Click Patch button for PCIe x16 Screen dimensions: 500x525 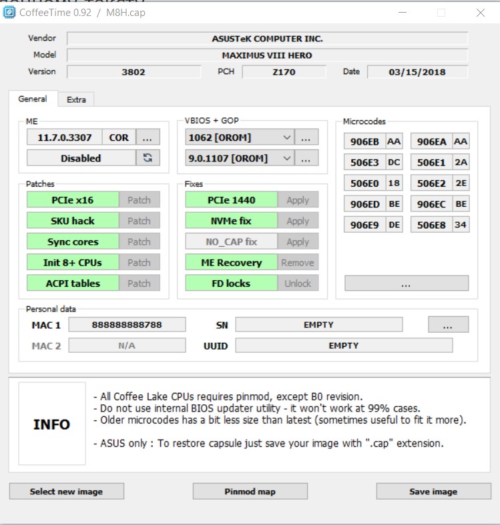[139, 200]
